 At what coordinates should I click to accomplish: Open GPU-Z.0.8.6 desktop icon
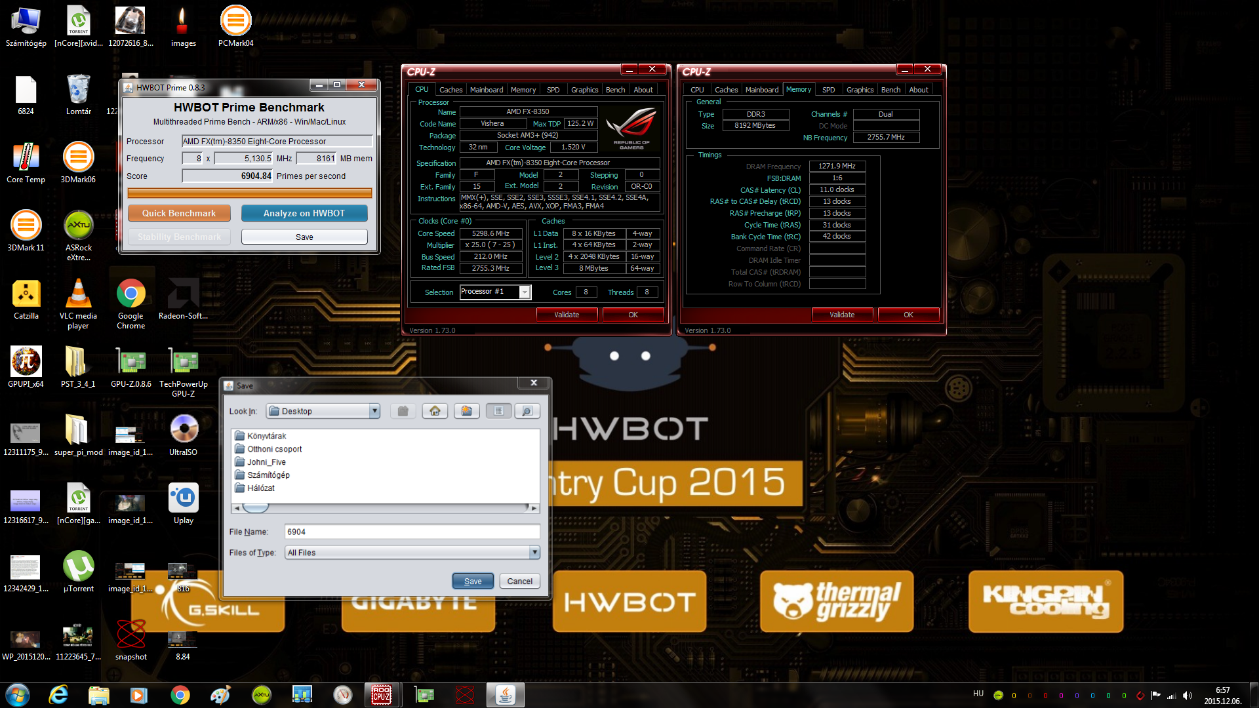130,367
